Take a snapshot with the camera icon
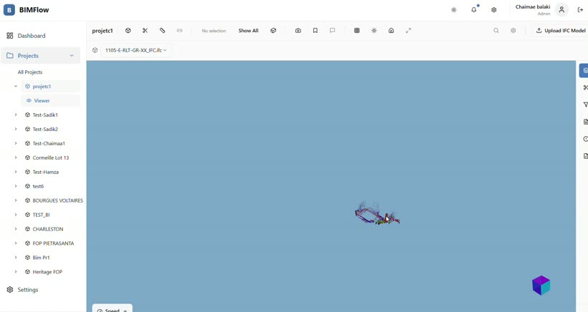Viewport: 588px width, 312px height. pos(298,31)
